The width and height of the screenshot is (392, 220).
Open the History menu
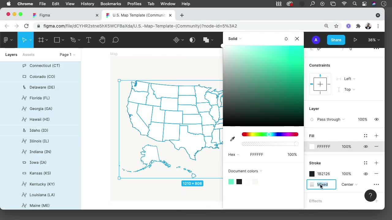(x=87, y=4)
